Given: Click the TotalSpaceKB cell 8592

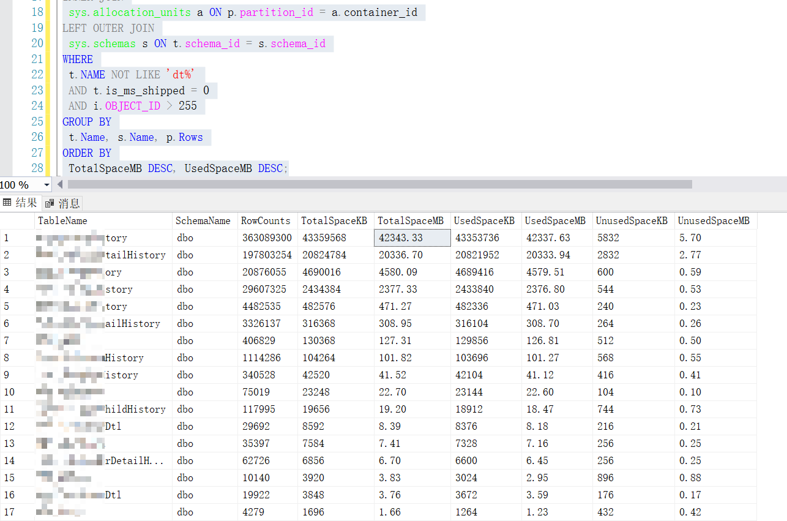Looking at the screenshot, I should pos(336,427).
